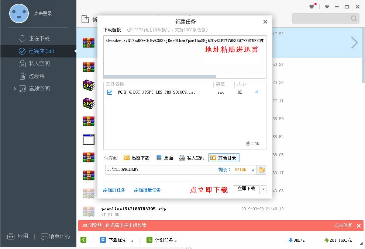Open the dropdown arrow beside 立即下载
Viewport: 365px width, 249px height.
click(263, 189)
